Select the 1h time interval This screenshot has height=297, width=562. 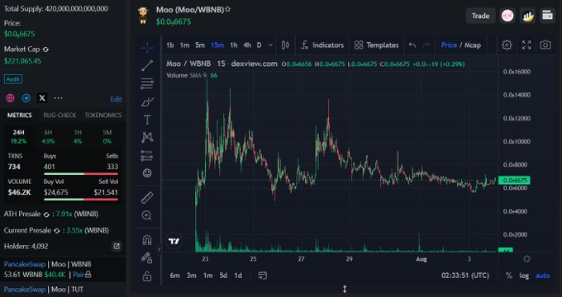click(x=234, y=45)
